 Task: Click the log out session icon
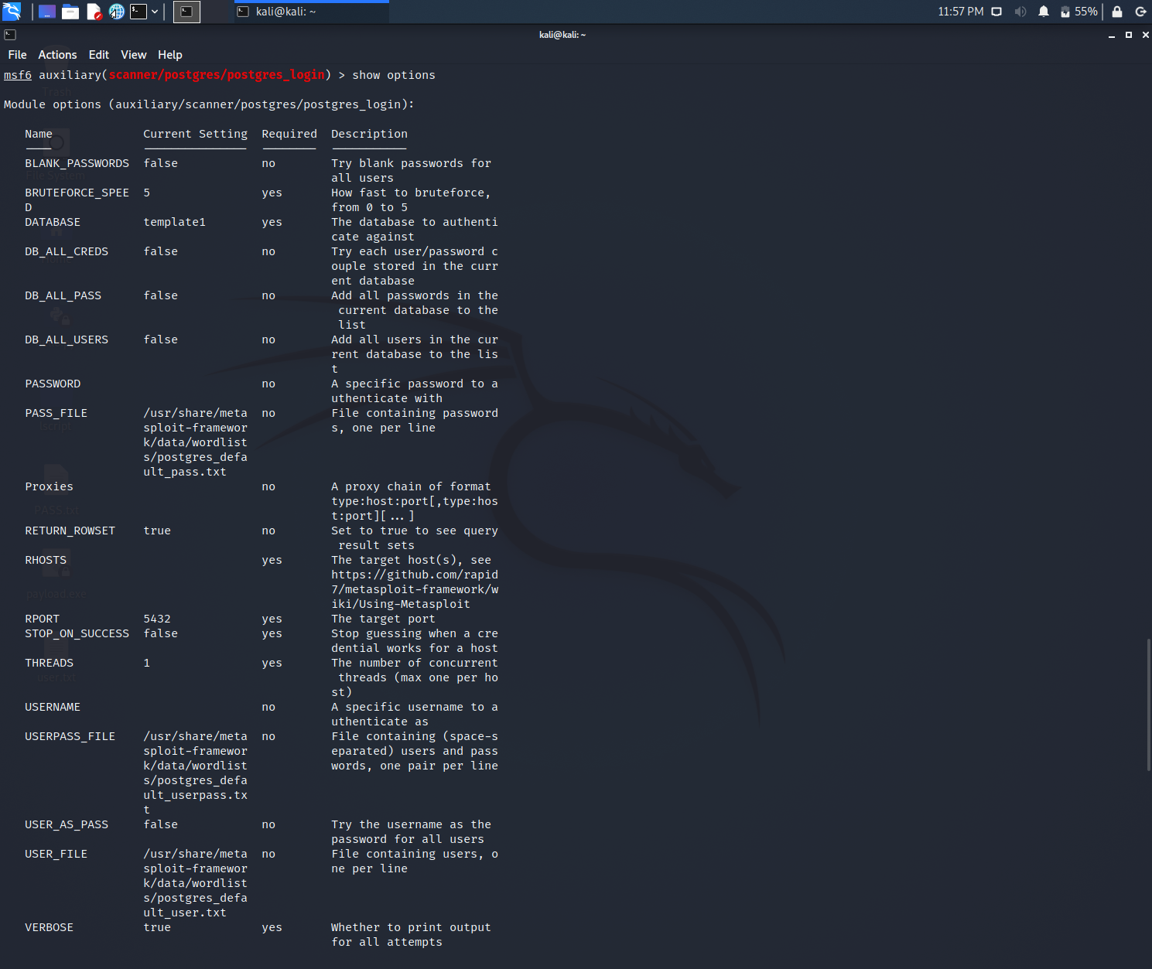(x=1140, y=12)
